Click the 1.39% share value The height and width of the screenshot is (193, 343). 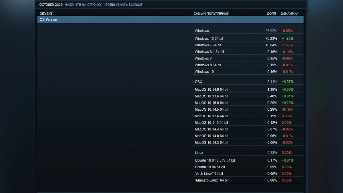pyautogui.click(x=272, y=89)
